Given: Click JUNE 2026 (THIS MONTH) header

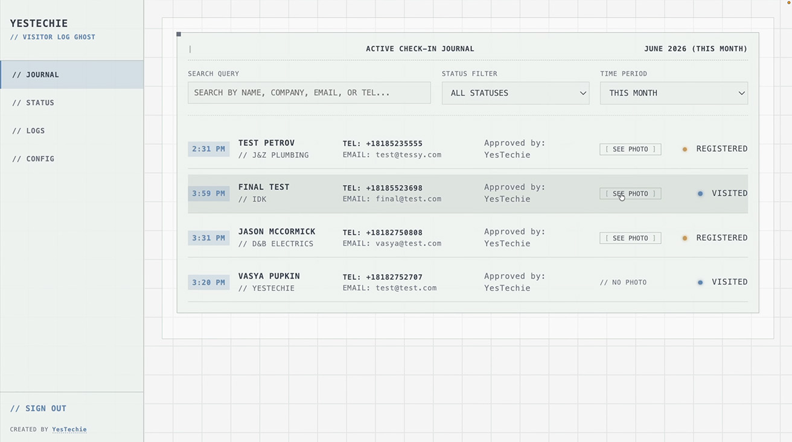Looking at the screenshot, I should (x=696, y=49).
